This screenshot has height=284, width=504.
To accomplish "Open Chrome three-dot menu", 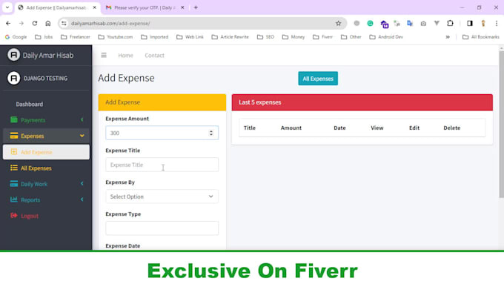I will coord(497,23).
